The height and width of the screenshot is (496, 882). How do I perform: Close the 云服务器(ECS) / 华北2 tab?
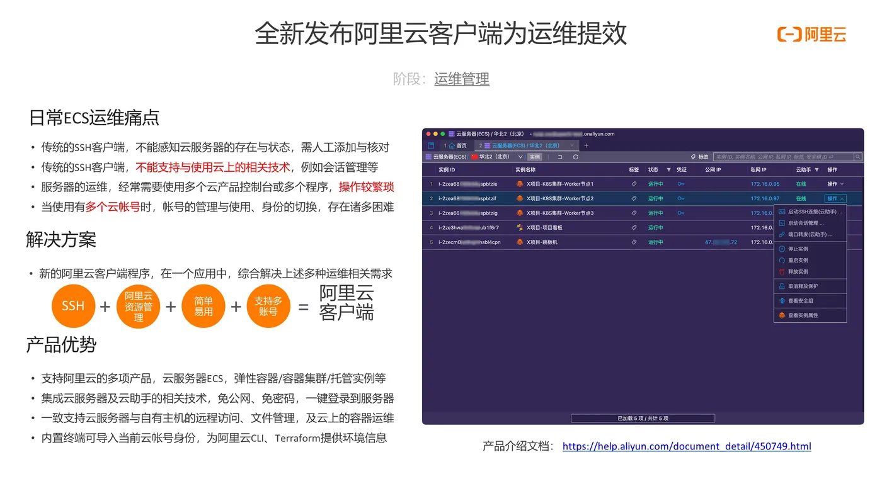572,145
